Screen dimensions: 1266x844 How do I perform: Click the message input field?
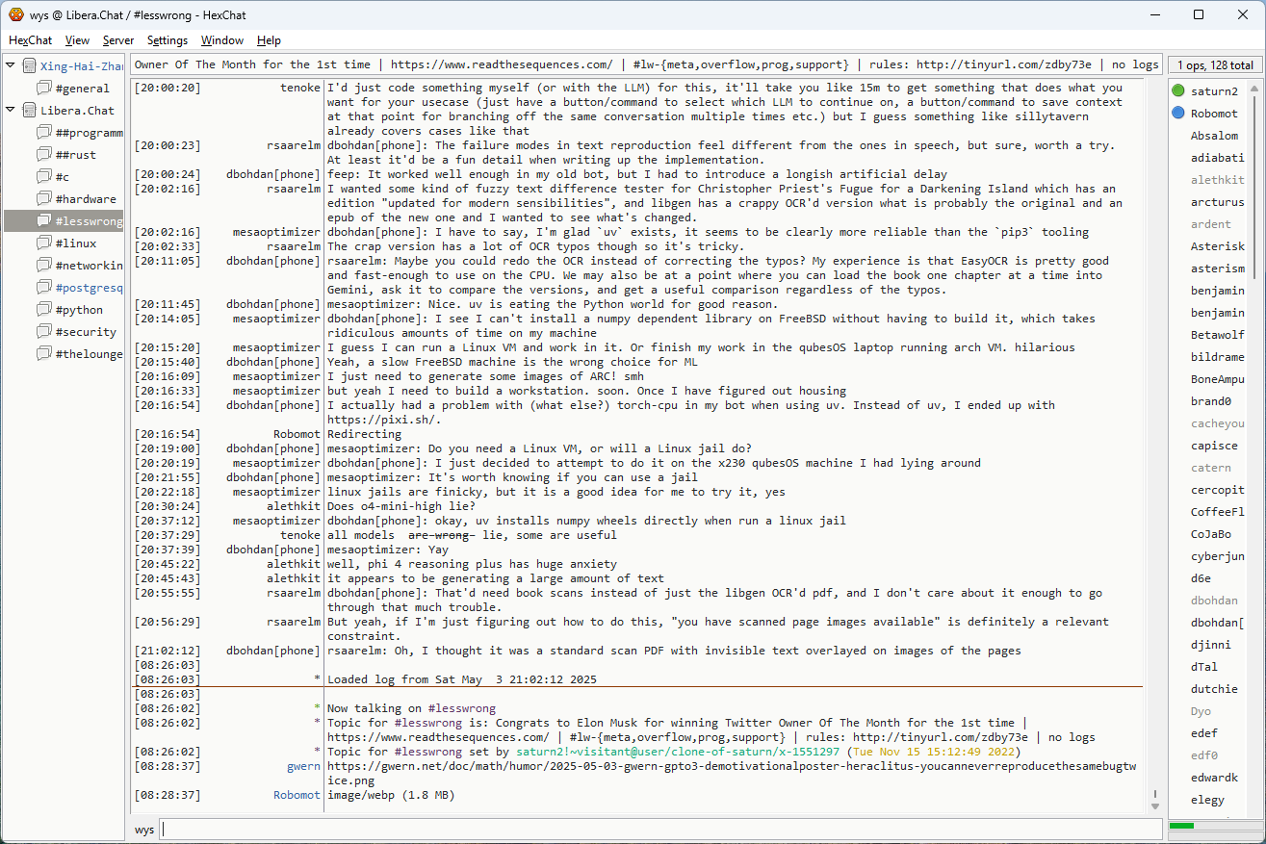pyautogui.click(x=660, y=830)
